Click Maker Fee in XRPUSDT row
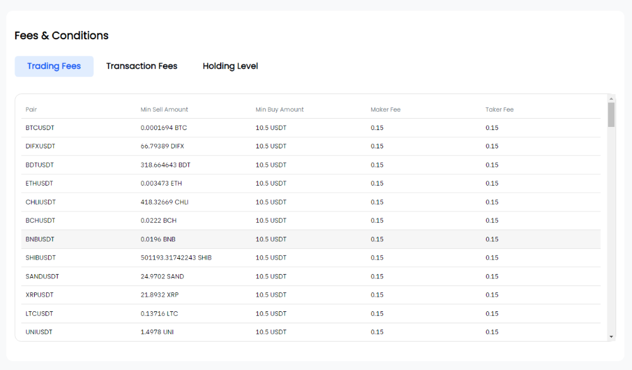The width and height of the screenshot is (632, 370). 377,295
